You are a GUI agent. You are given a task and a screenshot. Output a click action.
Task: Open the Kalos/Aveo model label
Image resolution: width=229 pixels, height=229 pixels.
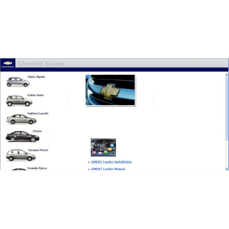(36, 95)
